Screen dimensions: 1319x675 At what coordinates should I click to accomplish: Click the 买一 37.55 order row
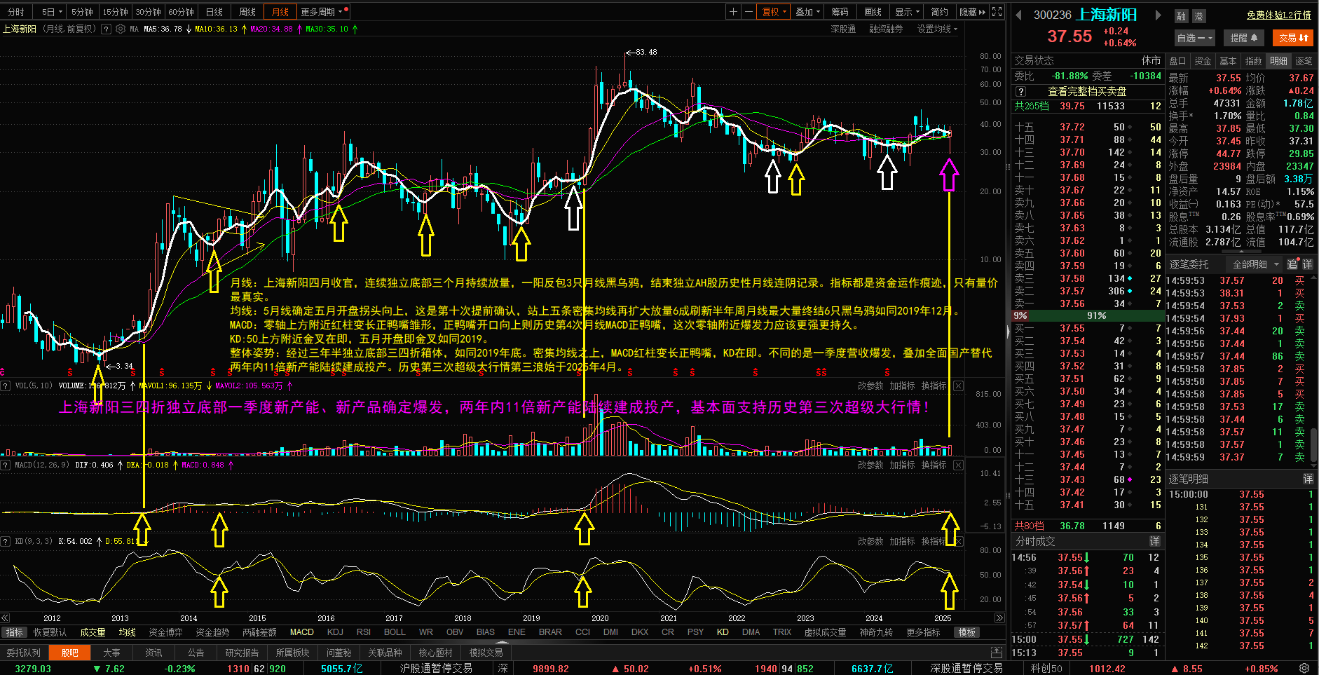coord(1087,328)
